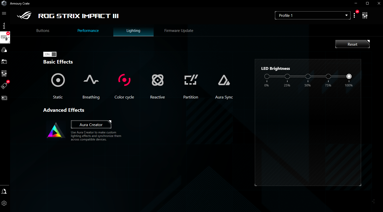This screenshot has height=212, width=383.
Task: Click the Aura Creator rainbow prism logo
Action: pos(56,130)
